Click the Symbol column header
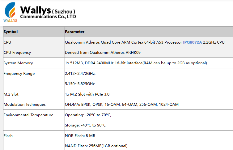The width and height of the screenshot is (233, 150). point(11,32)
